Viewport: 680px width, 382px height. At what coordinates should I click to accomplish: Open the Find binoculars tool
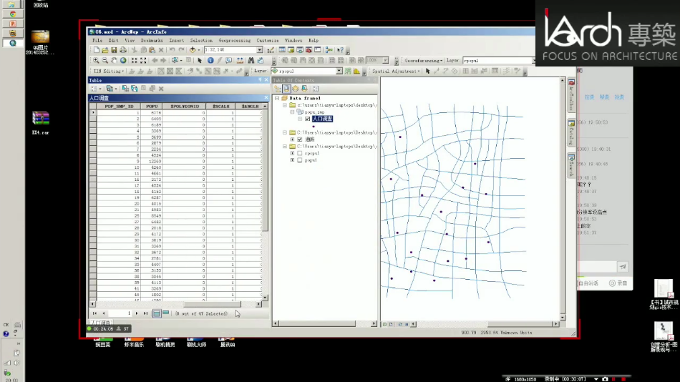(x=250, y=61)
